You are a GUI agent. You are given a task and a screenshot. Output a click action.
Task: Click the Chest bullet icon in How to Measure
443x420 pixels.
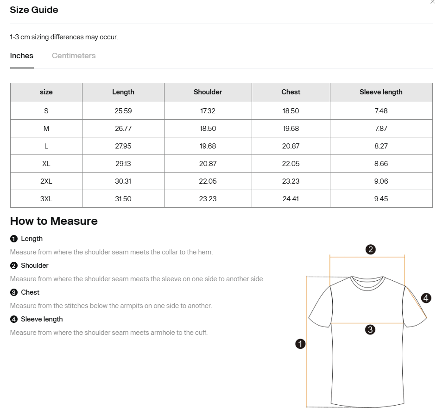(14, 292)
